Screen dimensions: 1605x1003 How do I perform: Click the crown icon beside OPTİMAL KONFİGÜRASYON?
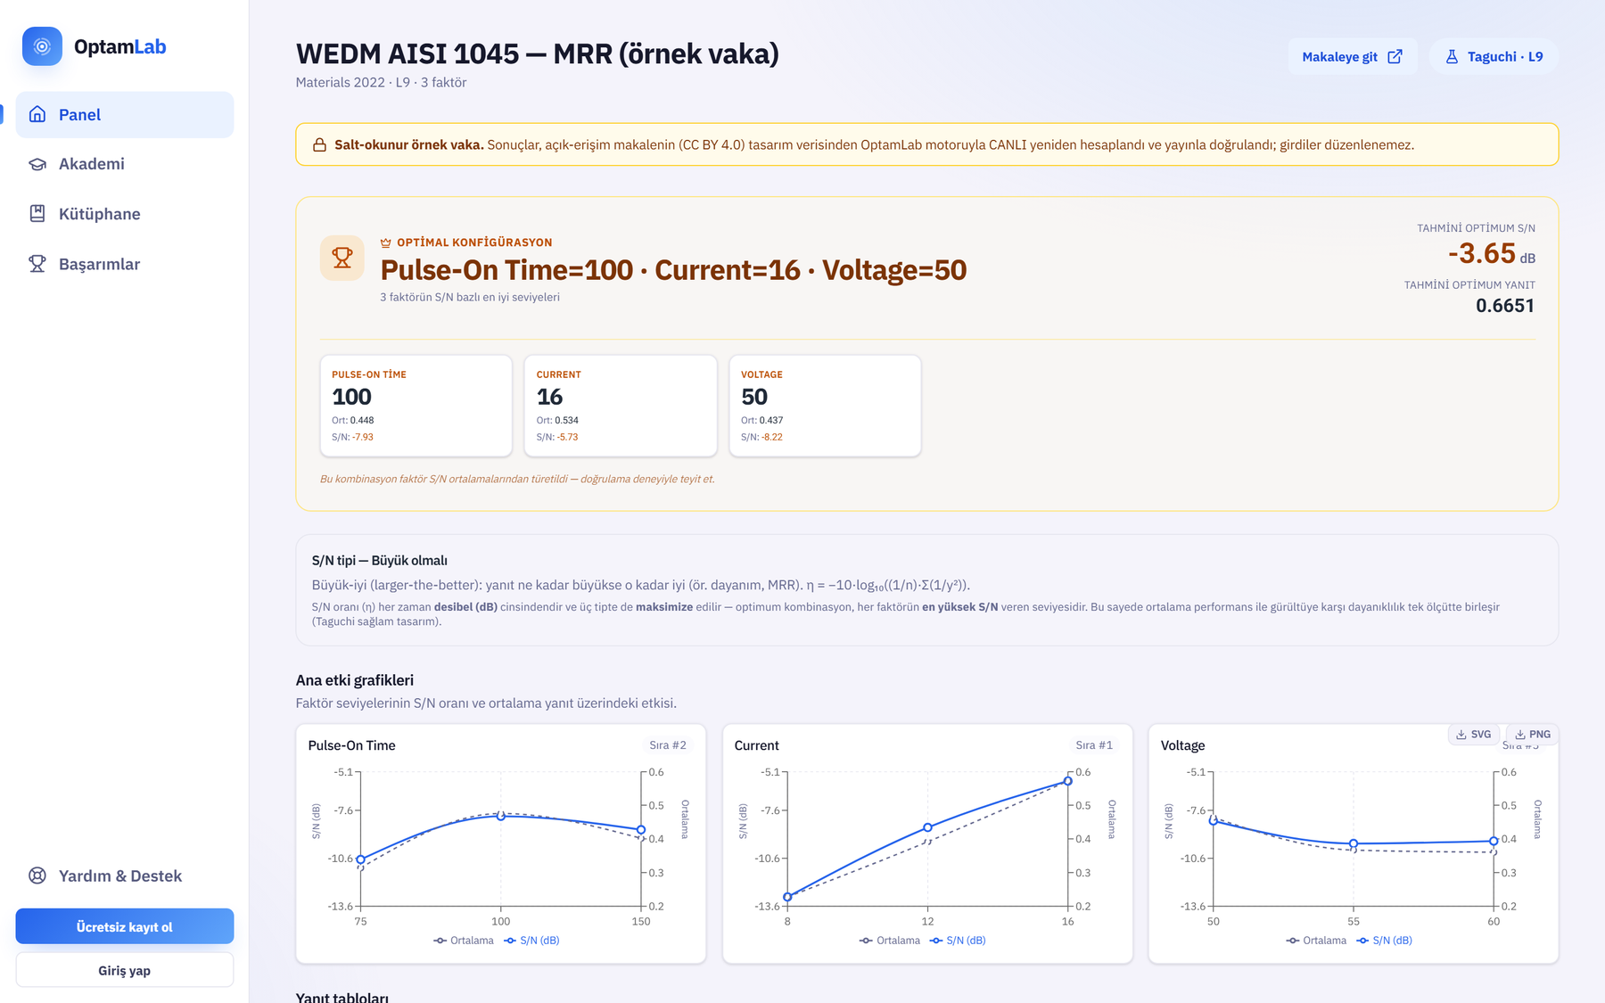[386, 243]
